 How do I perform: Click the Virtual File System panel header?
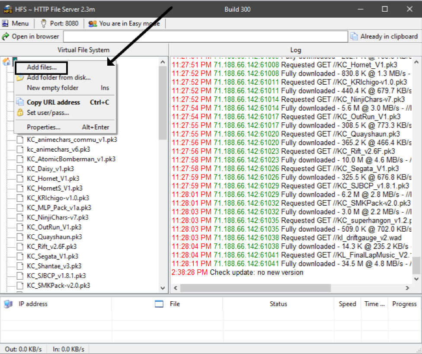point(84,50)
